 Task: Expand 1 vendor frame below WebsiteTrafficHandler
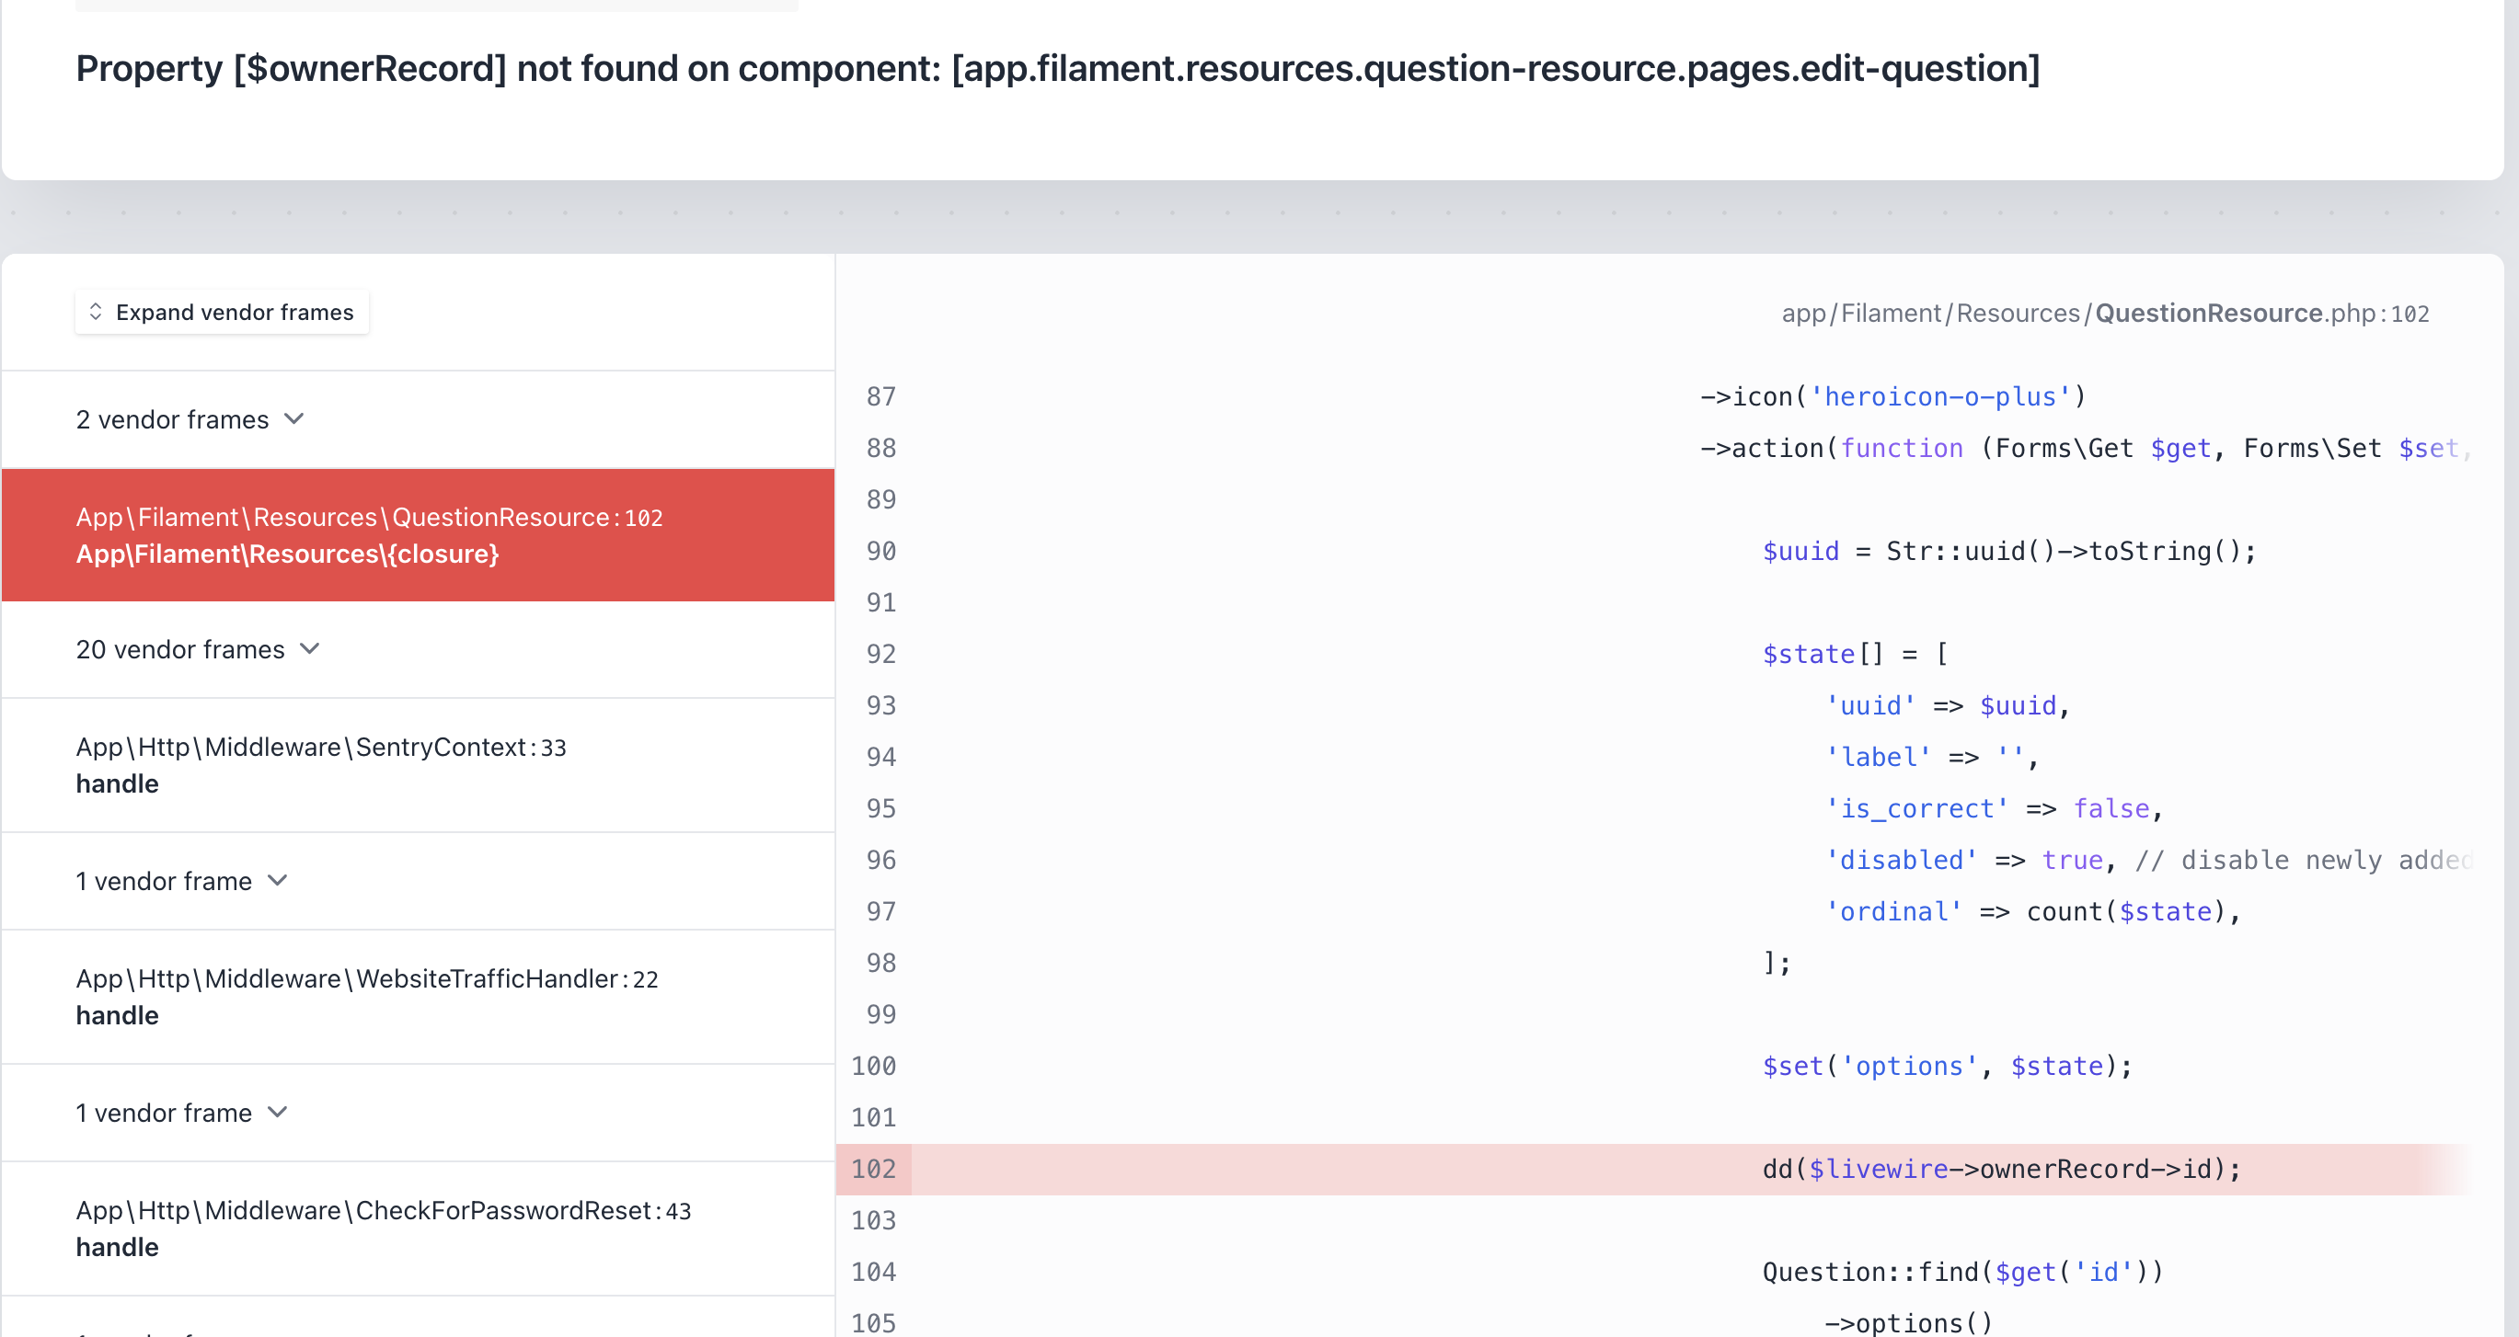pyautogui.click(x=165, y=1113)
